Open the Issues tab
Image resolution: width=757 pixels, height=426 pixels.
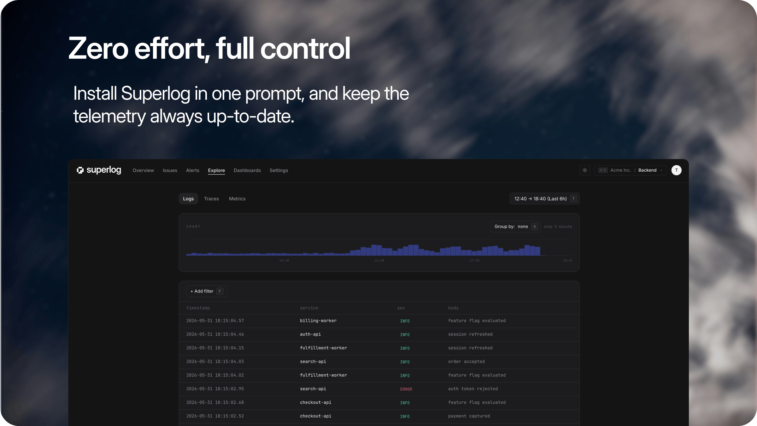tap(170, 170)
